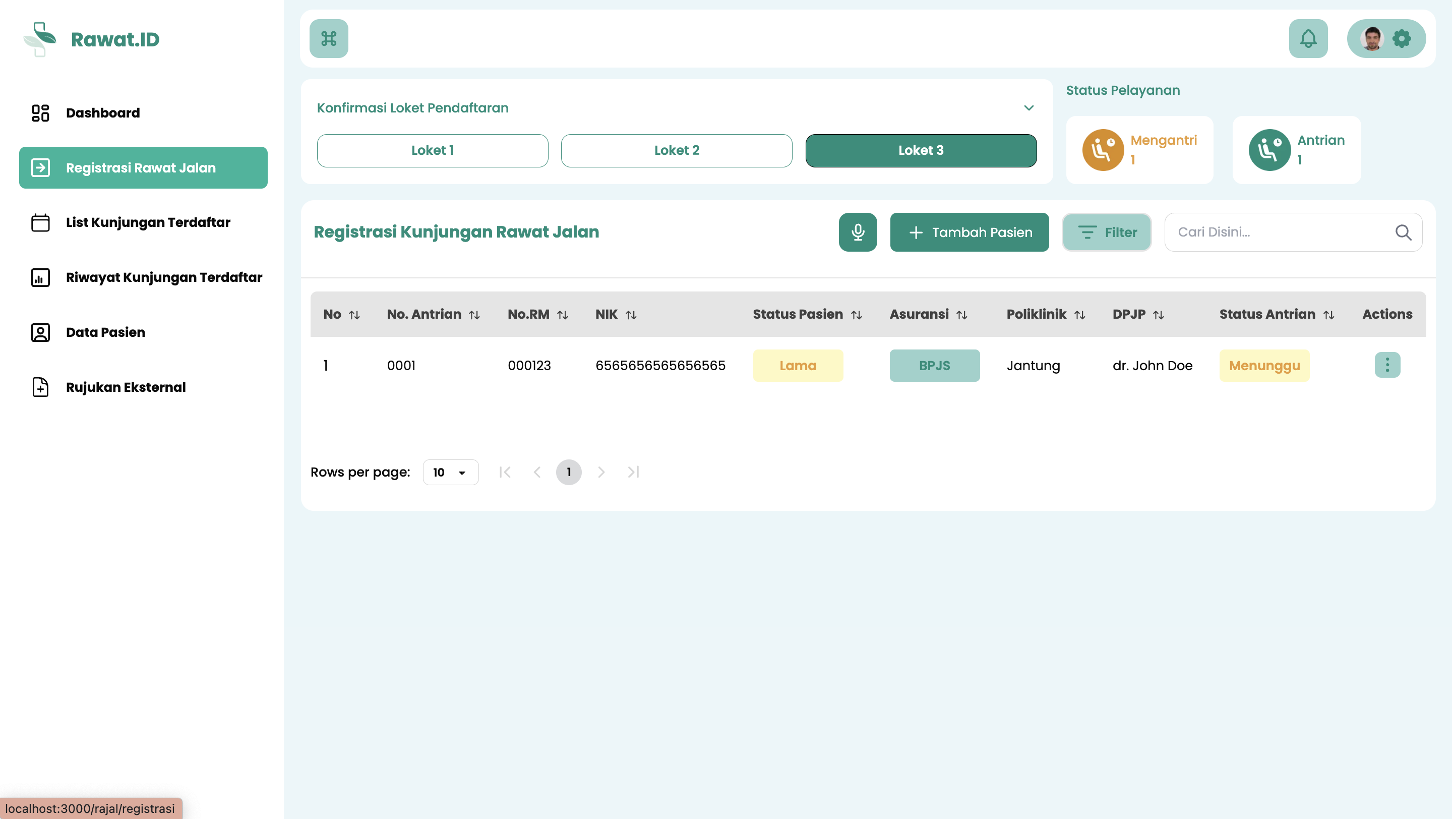Sort by No. Antrian column arrows
Image resolution: width=1452 pixels, height=819 pixels.
click(474, 315)
